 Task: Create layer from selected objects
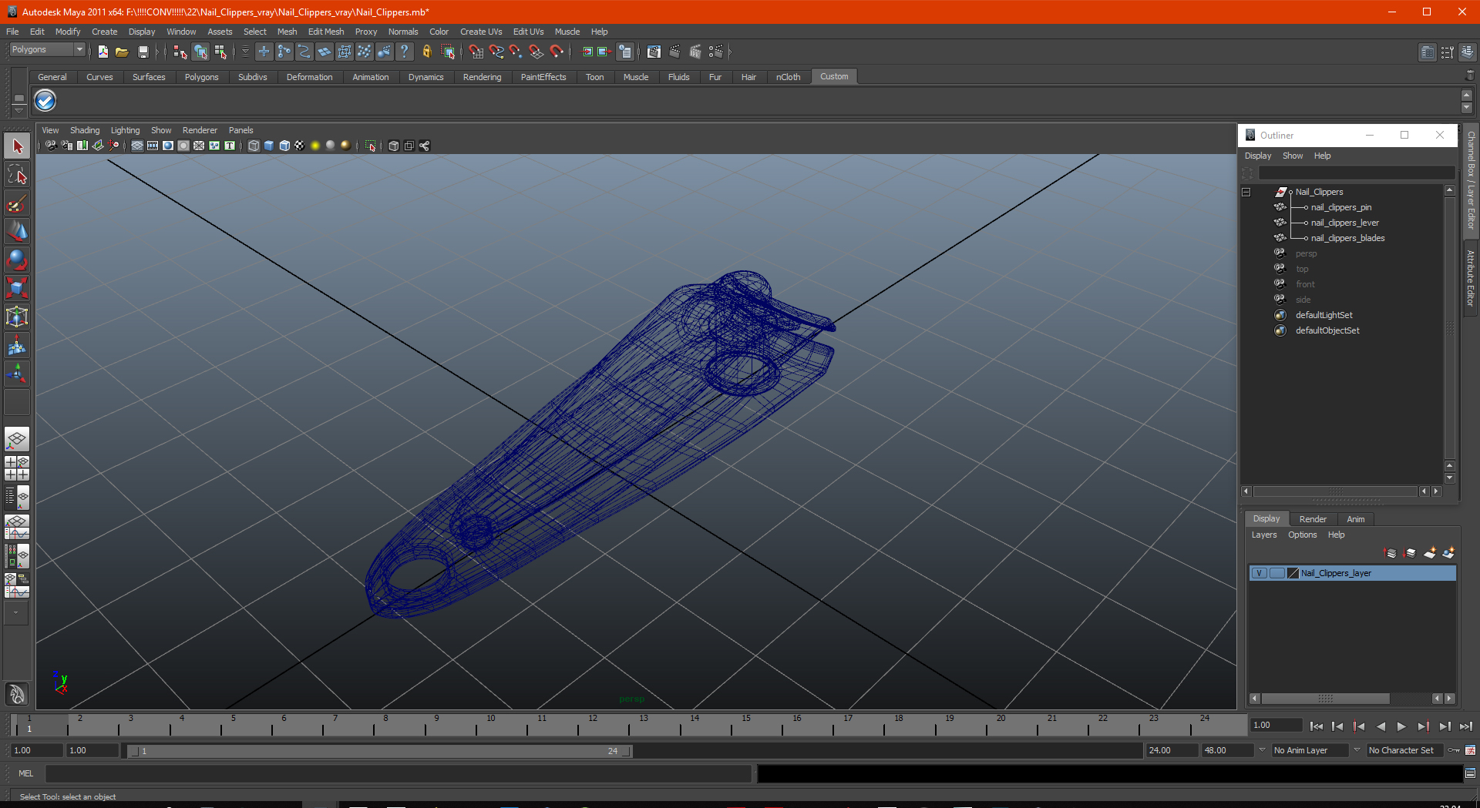tap(1448, 553)
